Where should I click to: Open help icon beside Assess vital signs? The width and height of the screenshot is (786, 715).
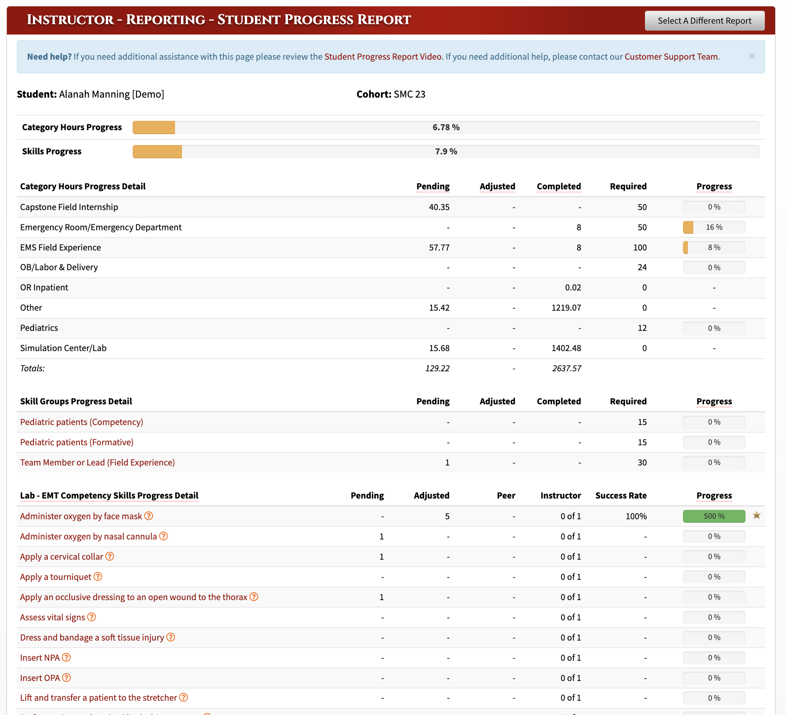point(92,617)
